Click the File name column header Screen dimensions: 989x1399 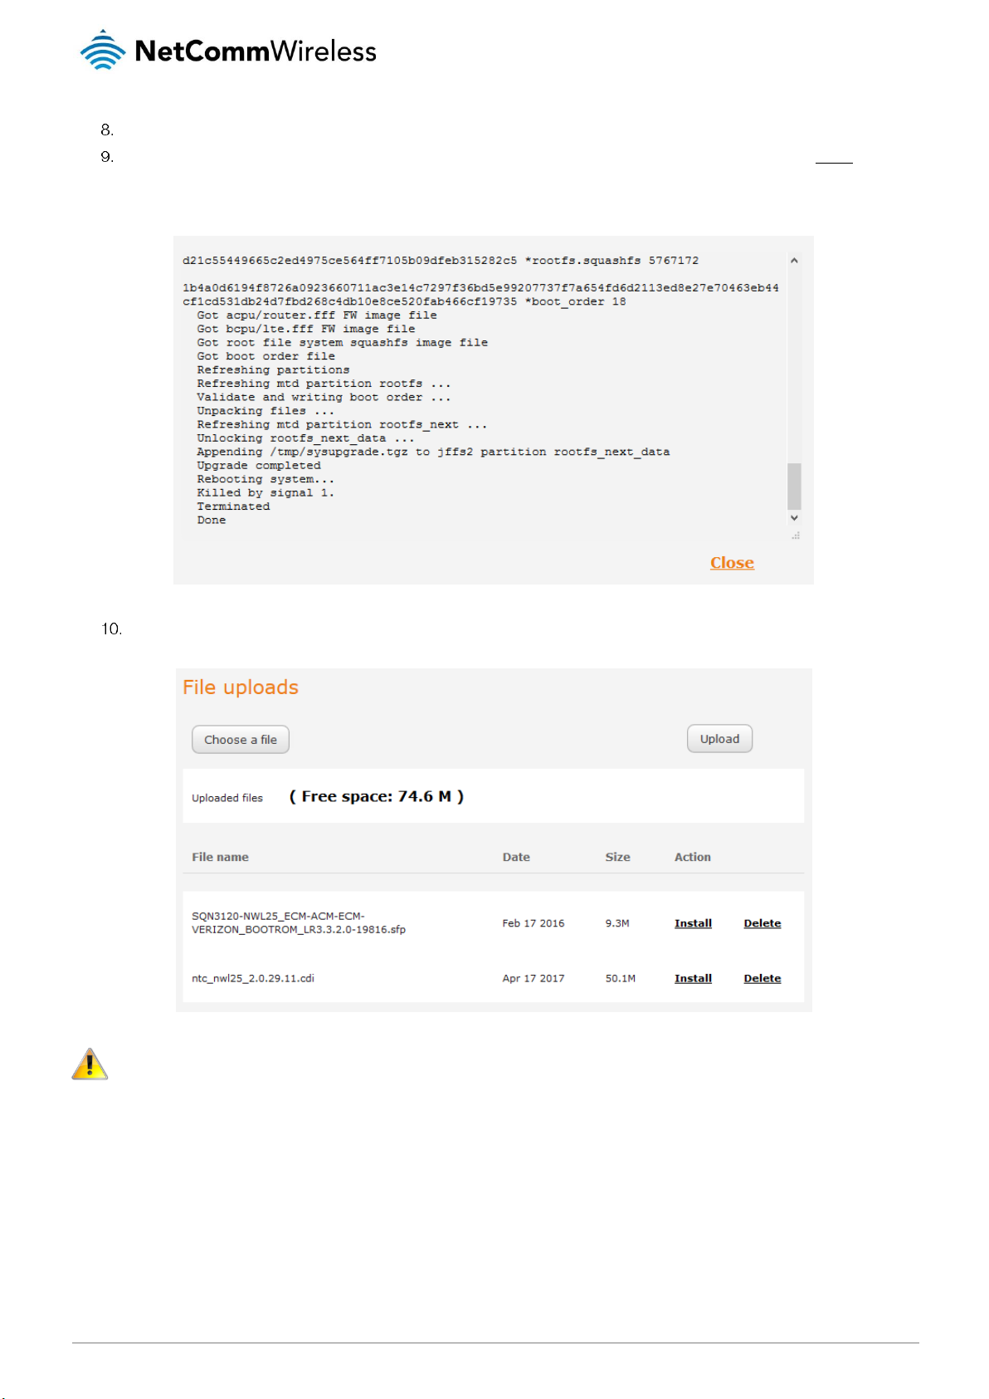pyautogui.click(x=220, y=857)
